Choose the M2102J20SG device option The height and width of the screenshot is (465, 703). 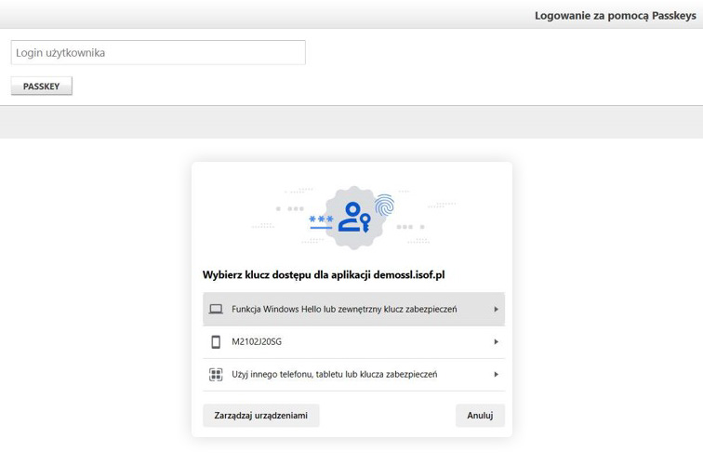tap(353, 341)
